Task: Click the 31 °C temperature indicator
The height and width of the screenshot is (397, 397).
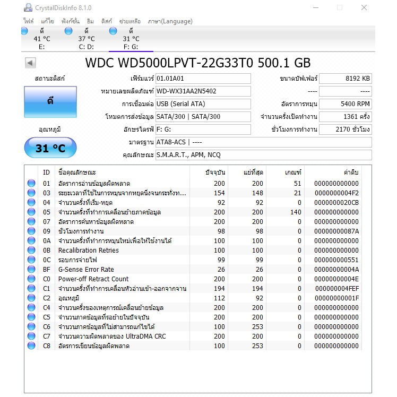Action: tap(50, 148)
